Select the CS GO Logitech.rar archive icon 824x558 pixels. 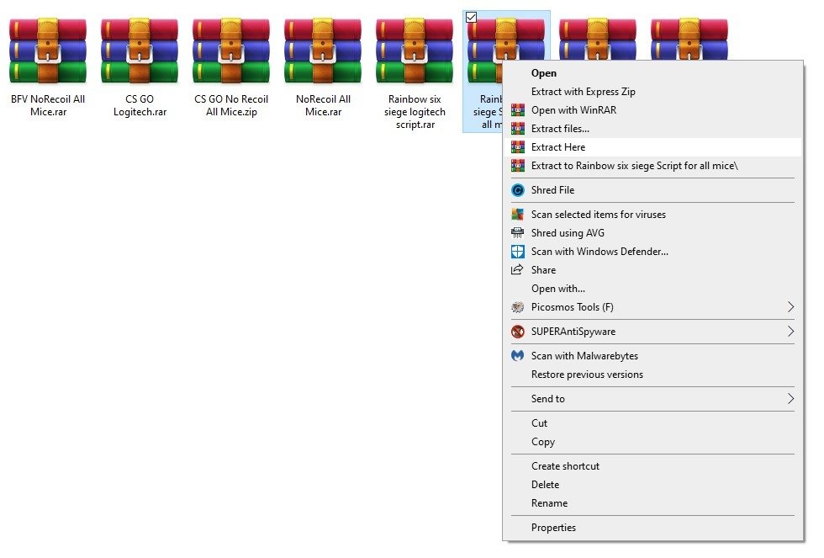[140, 51]
